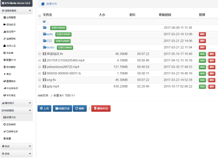218x158 pixels.
Task: Open the parent directory folder icon
Action: [44, 21]
